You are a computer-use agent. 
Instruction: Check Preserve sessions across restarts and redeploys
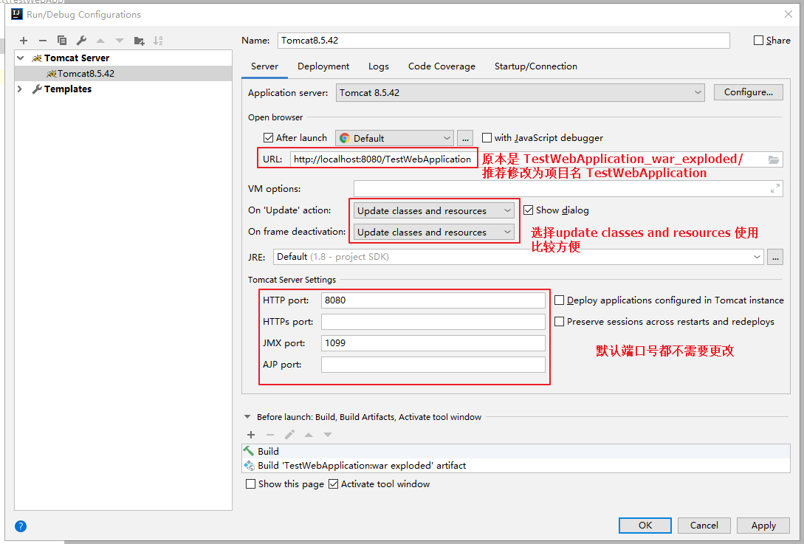click(x=560, y=322)
